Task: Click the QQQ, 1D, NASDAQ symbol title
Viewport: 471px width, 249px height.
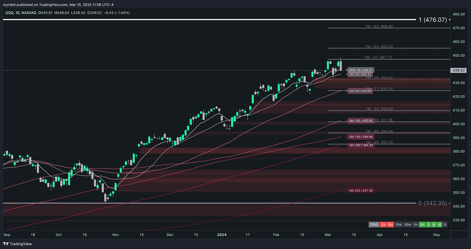Action: point(21,13)
